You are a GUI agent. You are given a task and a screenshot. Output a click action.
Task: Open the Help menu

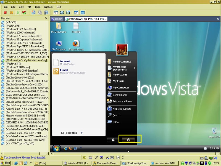click(59, 7)
